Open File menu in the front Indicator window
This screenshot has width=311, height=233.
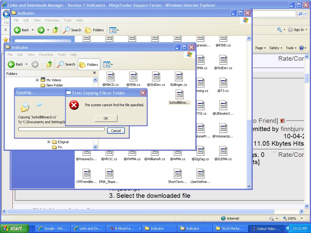coord(10,55)
